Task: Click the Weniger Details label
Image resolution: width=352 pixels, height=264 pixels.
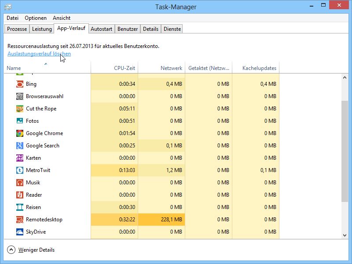Action: click(37, 250)
